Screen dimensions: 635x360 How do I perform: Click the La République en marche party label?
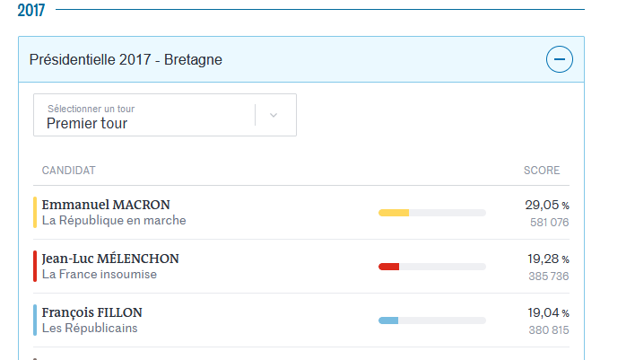114,221
